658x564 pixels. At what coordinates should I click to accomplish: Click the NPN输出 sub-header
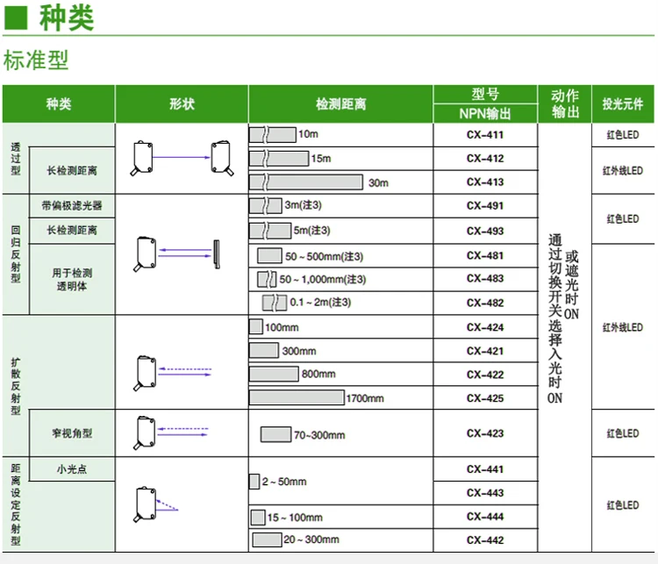click(485, 114)
